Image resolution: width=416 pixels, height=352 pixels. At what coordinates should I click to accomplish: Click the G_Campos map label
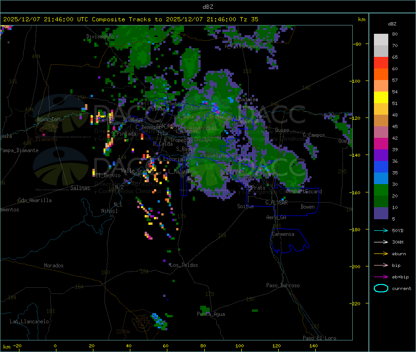[314, 135]
